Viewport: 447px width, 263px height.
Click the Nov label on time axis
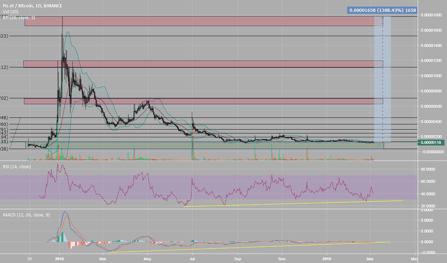282,259
